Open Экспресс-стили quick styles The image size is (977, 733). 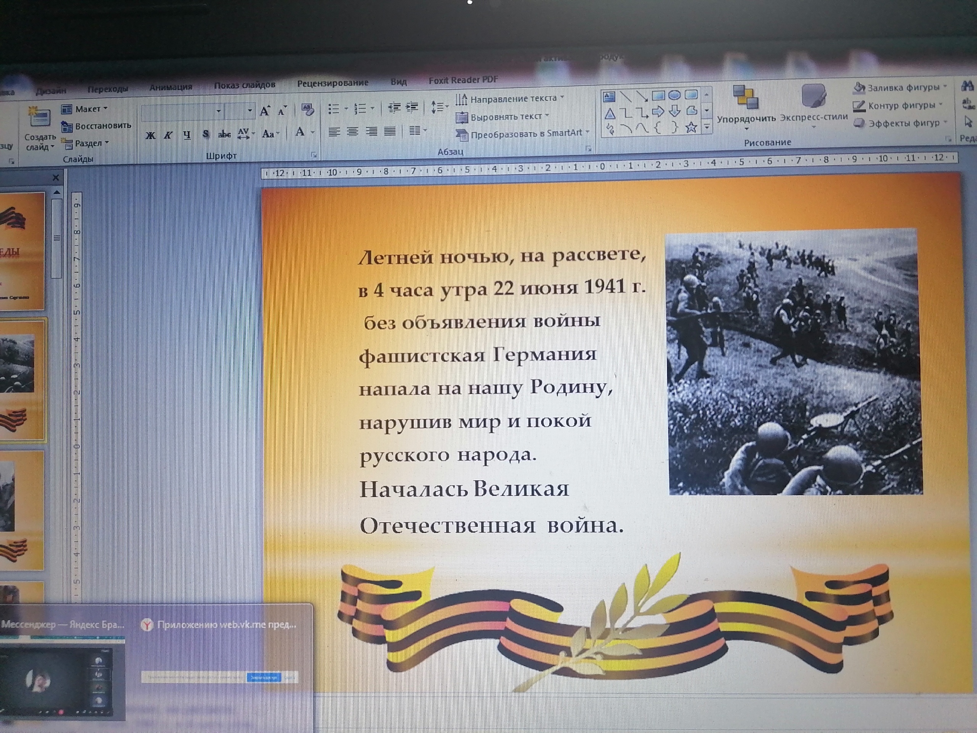pyautogui.click(x=814, y=106)
